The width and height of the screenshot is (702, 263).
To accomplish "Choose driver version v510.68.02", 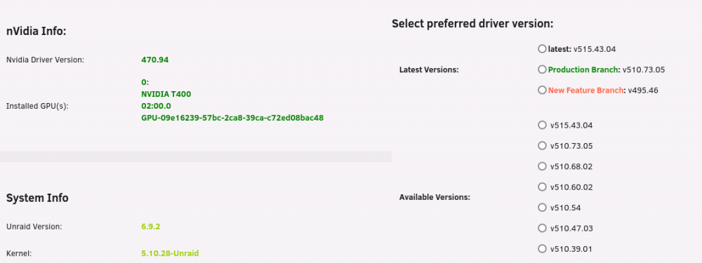I will click(x=542, y=166).
